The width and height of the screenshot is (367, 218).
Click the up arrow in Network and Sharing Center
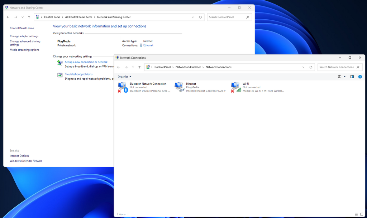coord(29,17)
